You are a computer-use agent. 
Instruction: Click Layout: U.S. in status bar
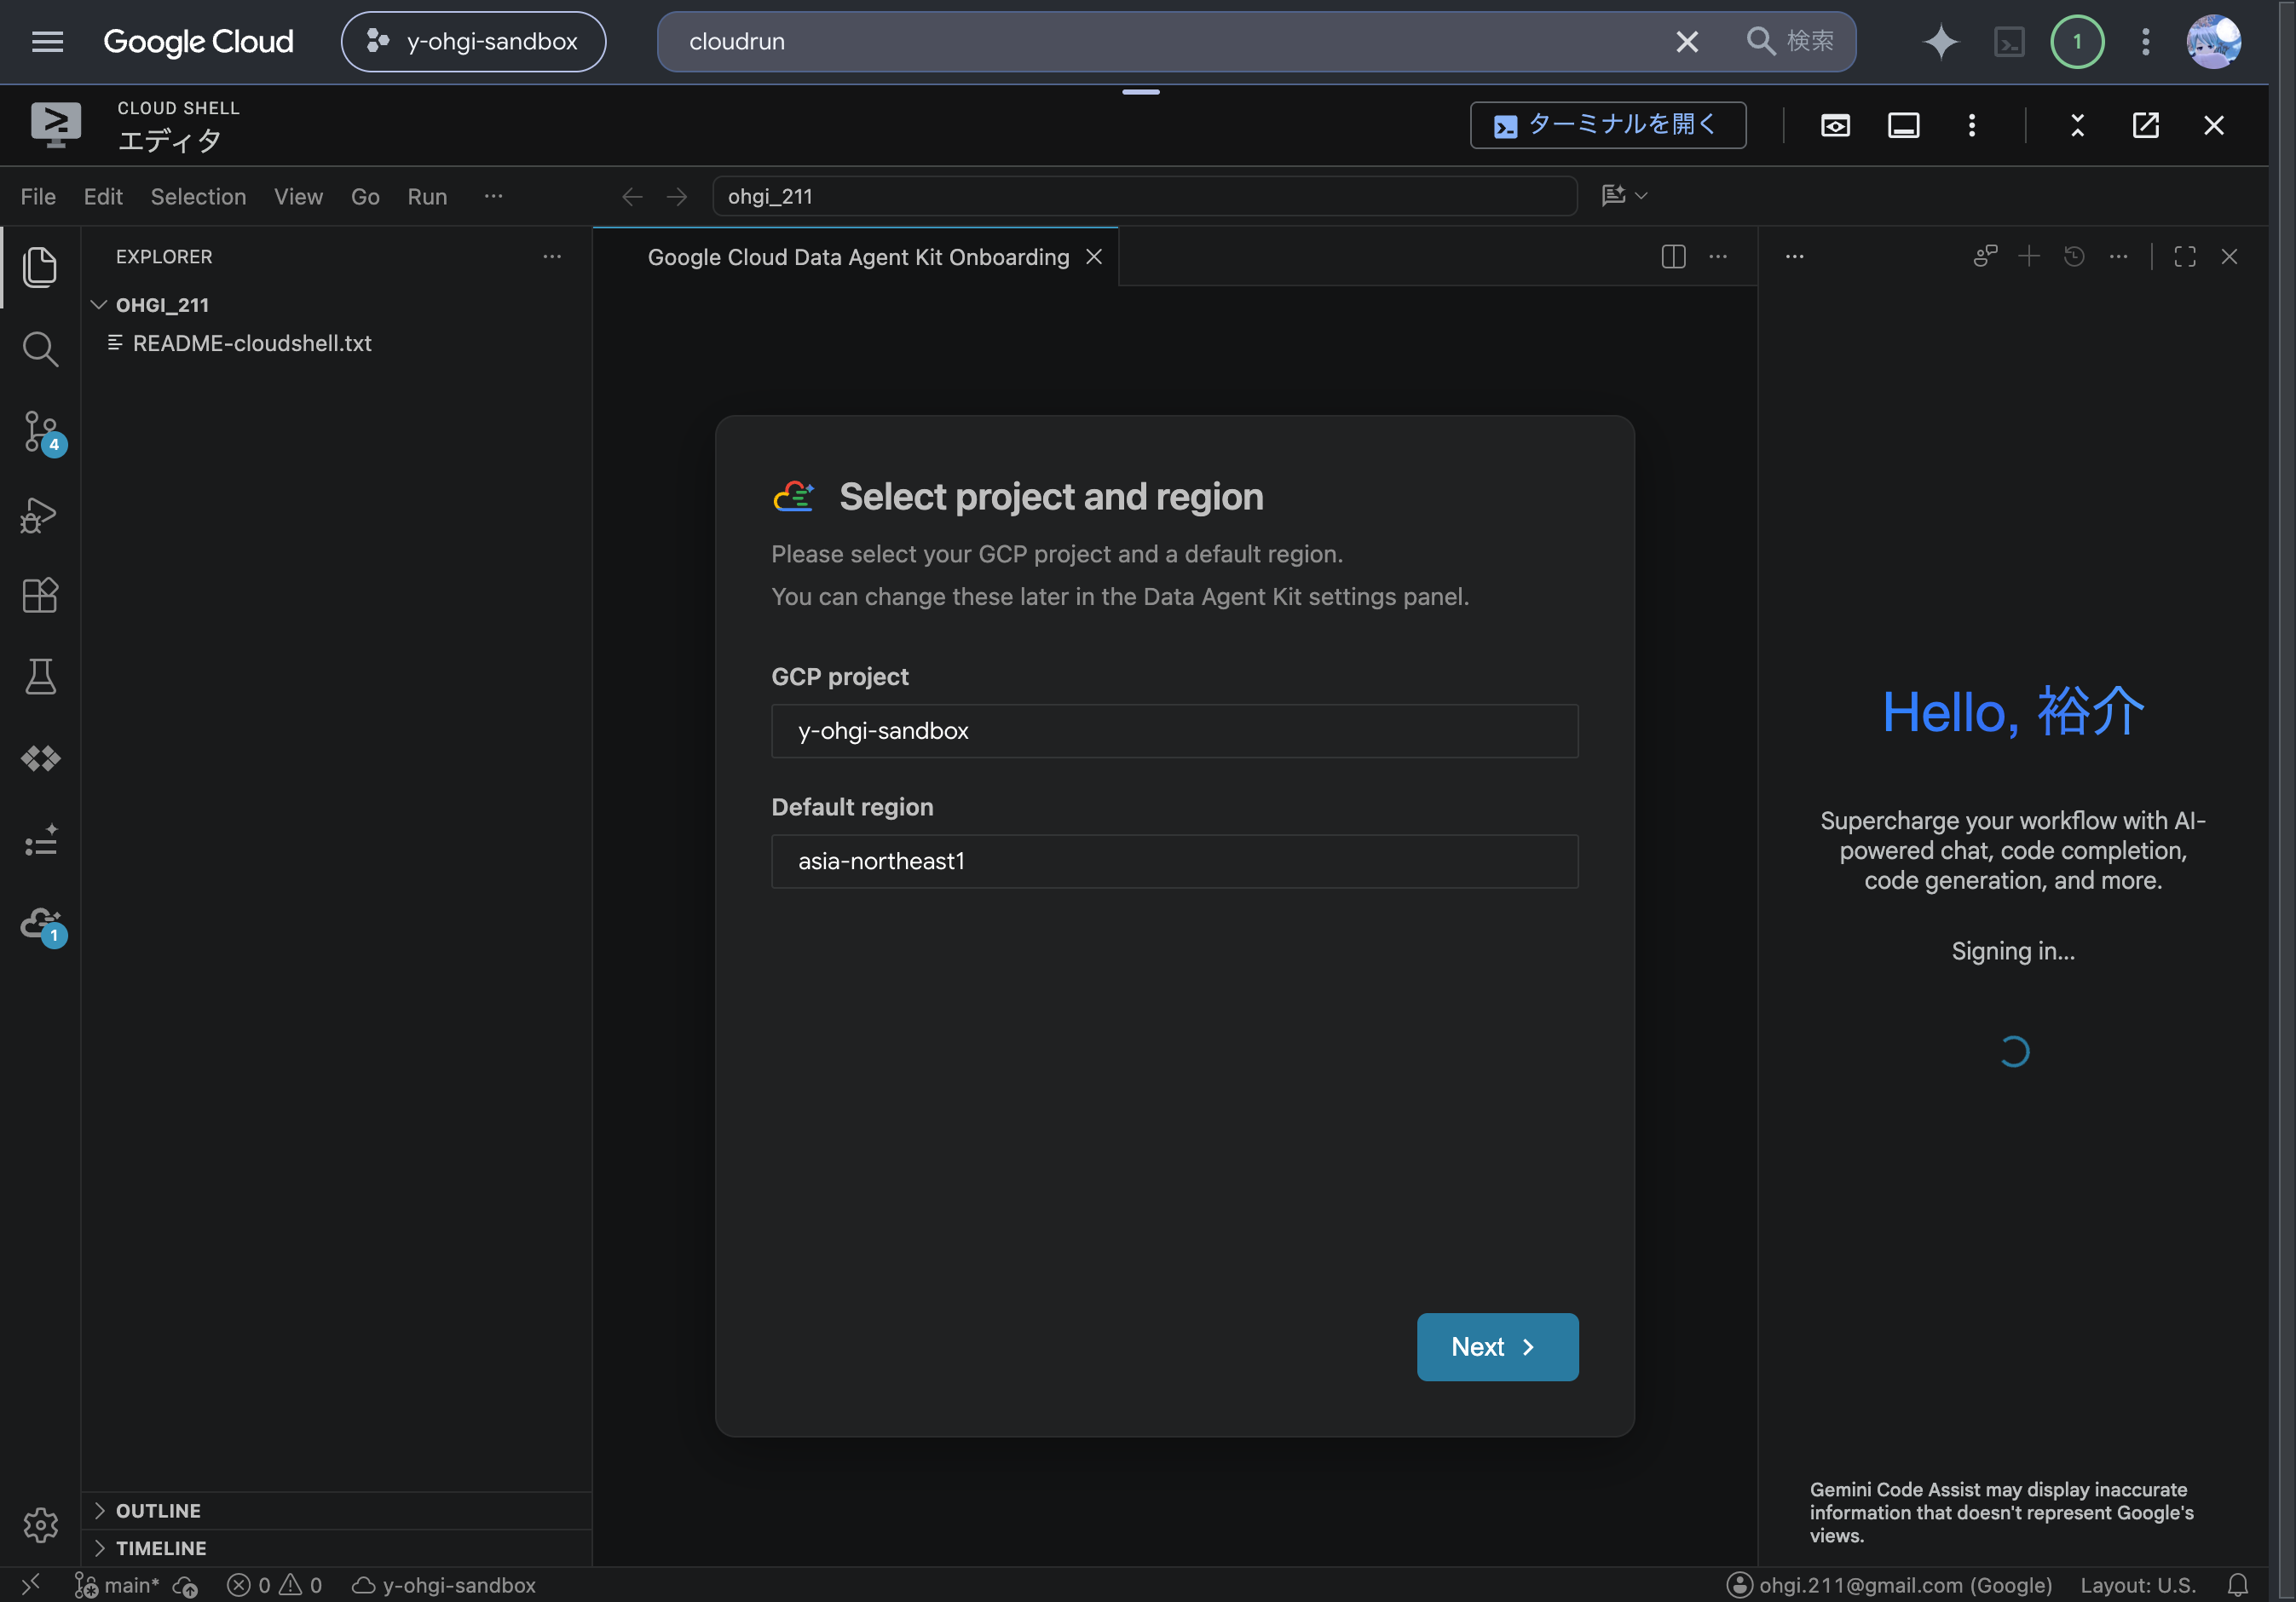click(2138, 1585)
